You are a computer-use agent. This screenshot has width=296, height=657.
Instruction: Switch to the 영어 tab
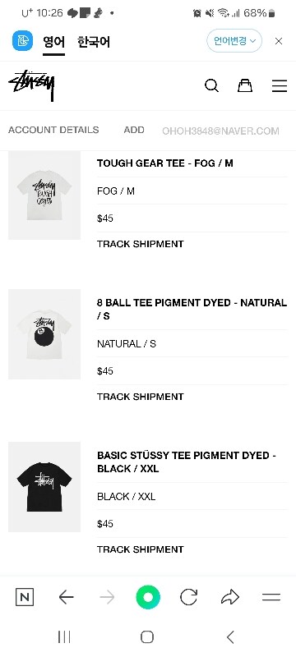point(53,42)
